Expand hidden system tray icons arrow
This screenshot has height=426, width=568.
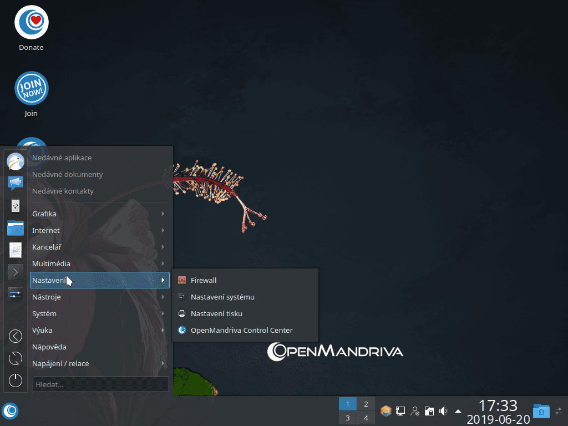[x=458, y=410]
